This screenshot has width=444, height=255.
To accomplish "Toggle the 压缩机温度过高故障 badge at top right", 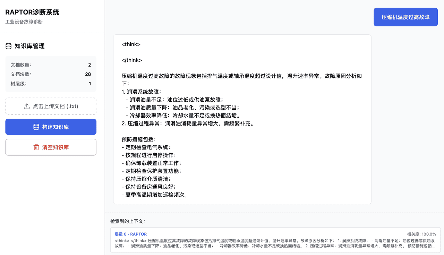I will click(x=405, y=17).
